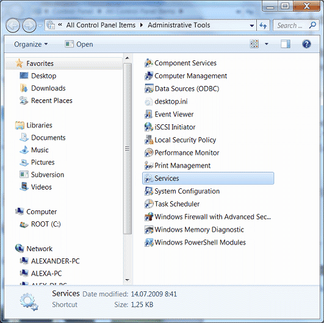Select the Windows PowerShell Modules icon

pos(149,242)
